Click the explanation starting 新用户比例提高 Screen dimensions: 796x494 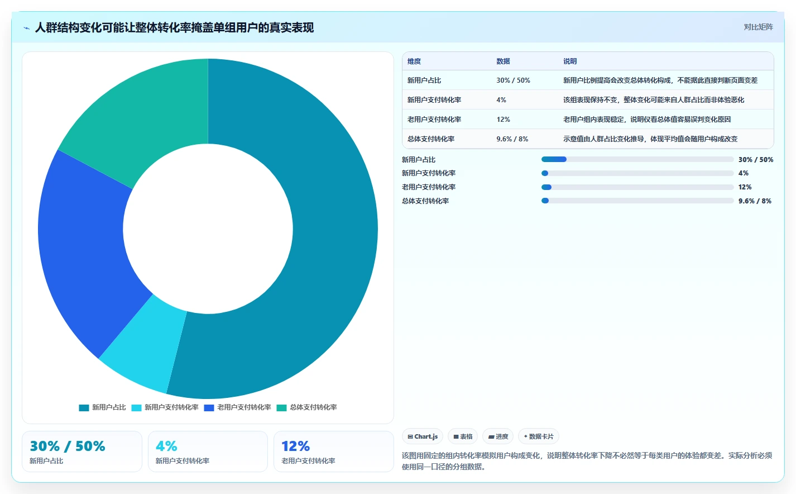coord(660,80)
